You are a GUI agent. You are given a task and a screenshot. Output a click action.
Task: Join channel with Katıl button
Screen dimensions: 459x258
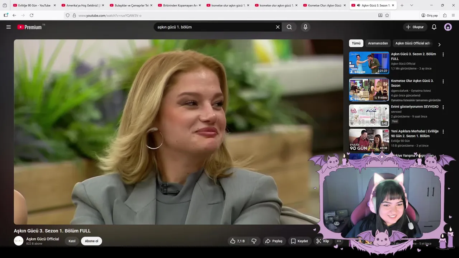pyautogui.click(x=72, y=241)
